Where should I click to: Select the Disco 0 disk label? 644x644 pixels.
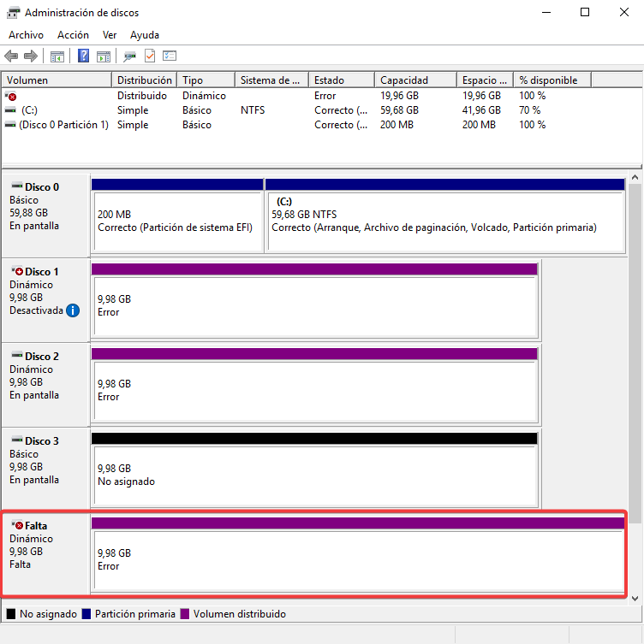42,186
